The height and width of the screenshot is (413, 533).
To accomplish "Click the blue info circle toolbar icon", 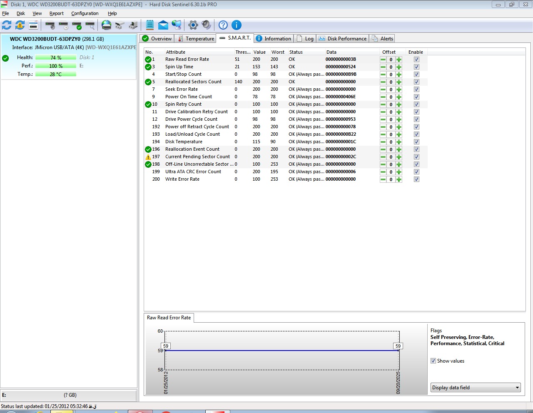I will click(236, 25).
